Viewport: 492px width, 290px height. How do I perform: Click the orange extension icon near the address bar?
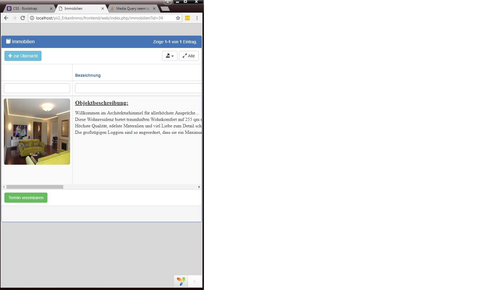coord(187,18)
